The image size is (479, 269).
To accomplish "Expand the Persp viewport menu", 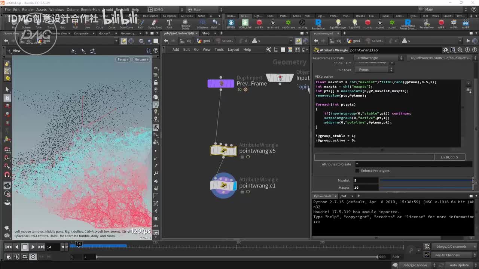I will pyautogui.click(x=122, y=59).
